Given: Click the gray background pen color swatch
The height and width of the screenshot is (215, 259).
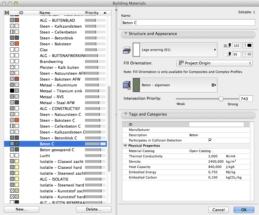Looking at the screenshot, I should tap(247, 54).
